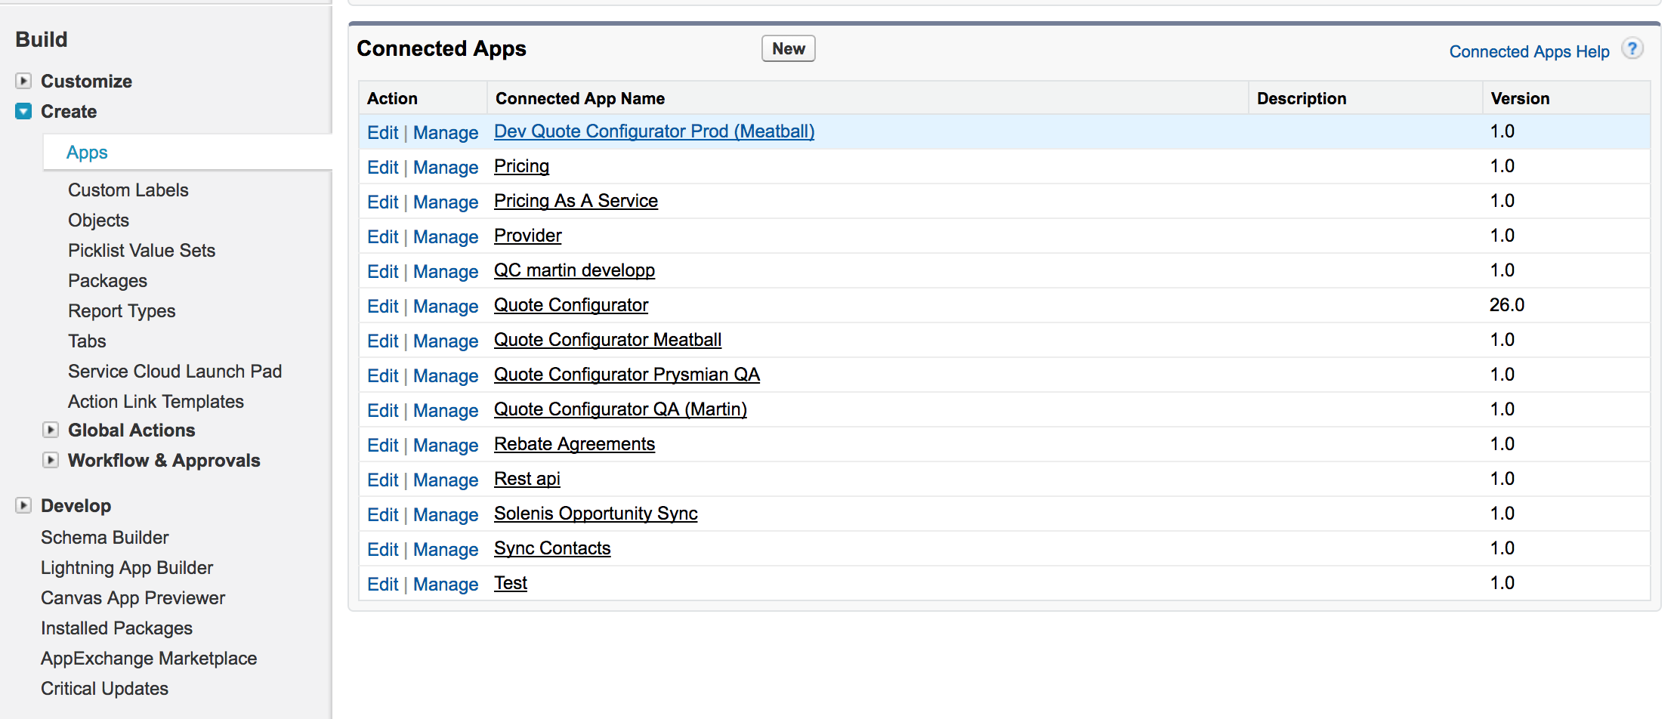This screenshot has height=719, width=1677.
Task: Expand the Workflow & Approvals node
Action: pos(51,460)
